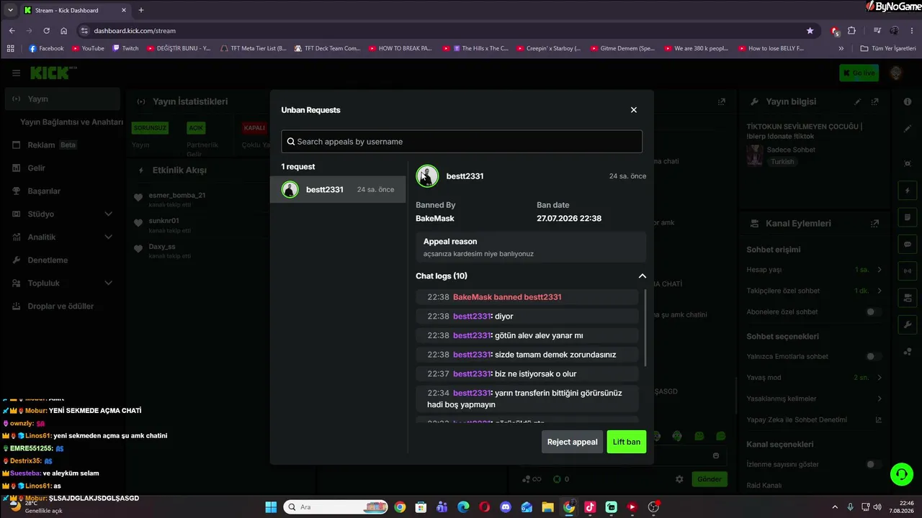Pop out the Kanal Eylemleri panel
This screenshot has width=922, height=518.
coord(875,224)
